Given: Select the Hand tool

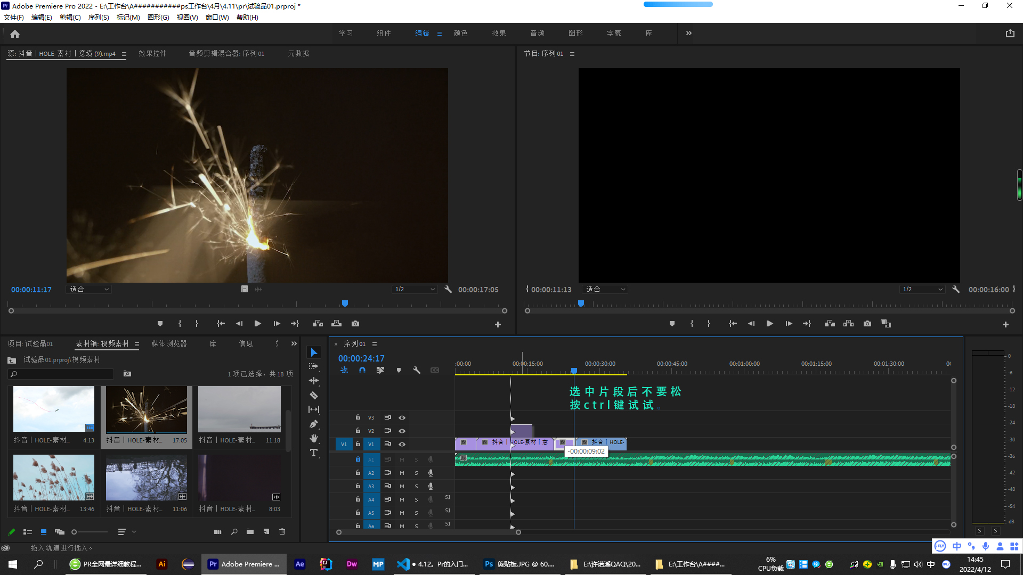Looking at the screenshot, I should pyautogui.click(x=314, y=438).
